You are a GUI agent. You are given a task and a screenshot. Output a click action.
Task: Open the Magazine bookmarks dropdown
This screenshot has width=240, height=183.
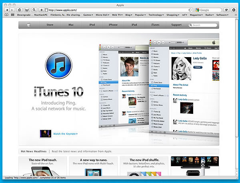tap(196, 15)
